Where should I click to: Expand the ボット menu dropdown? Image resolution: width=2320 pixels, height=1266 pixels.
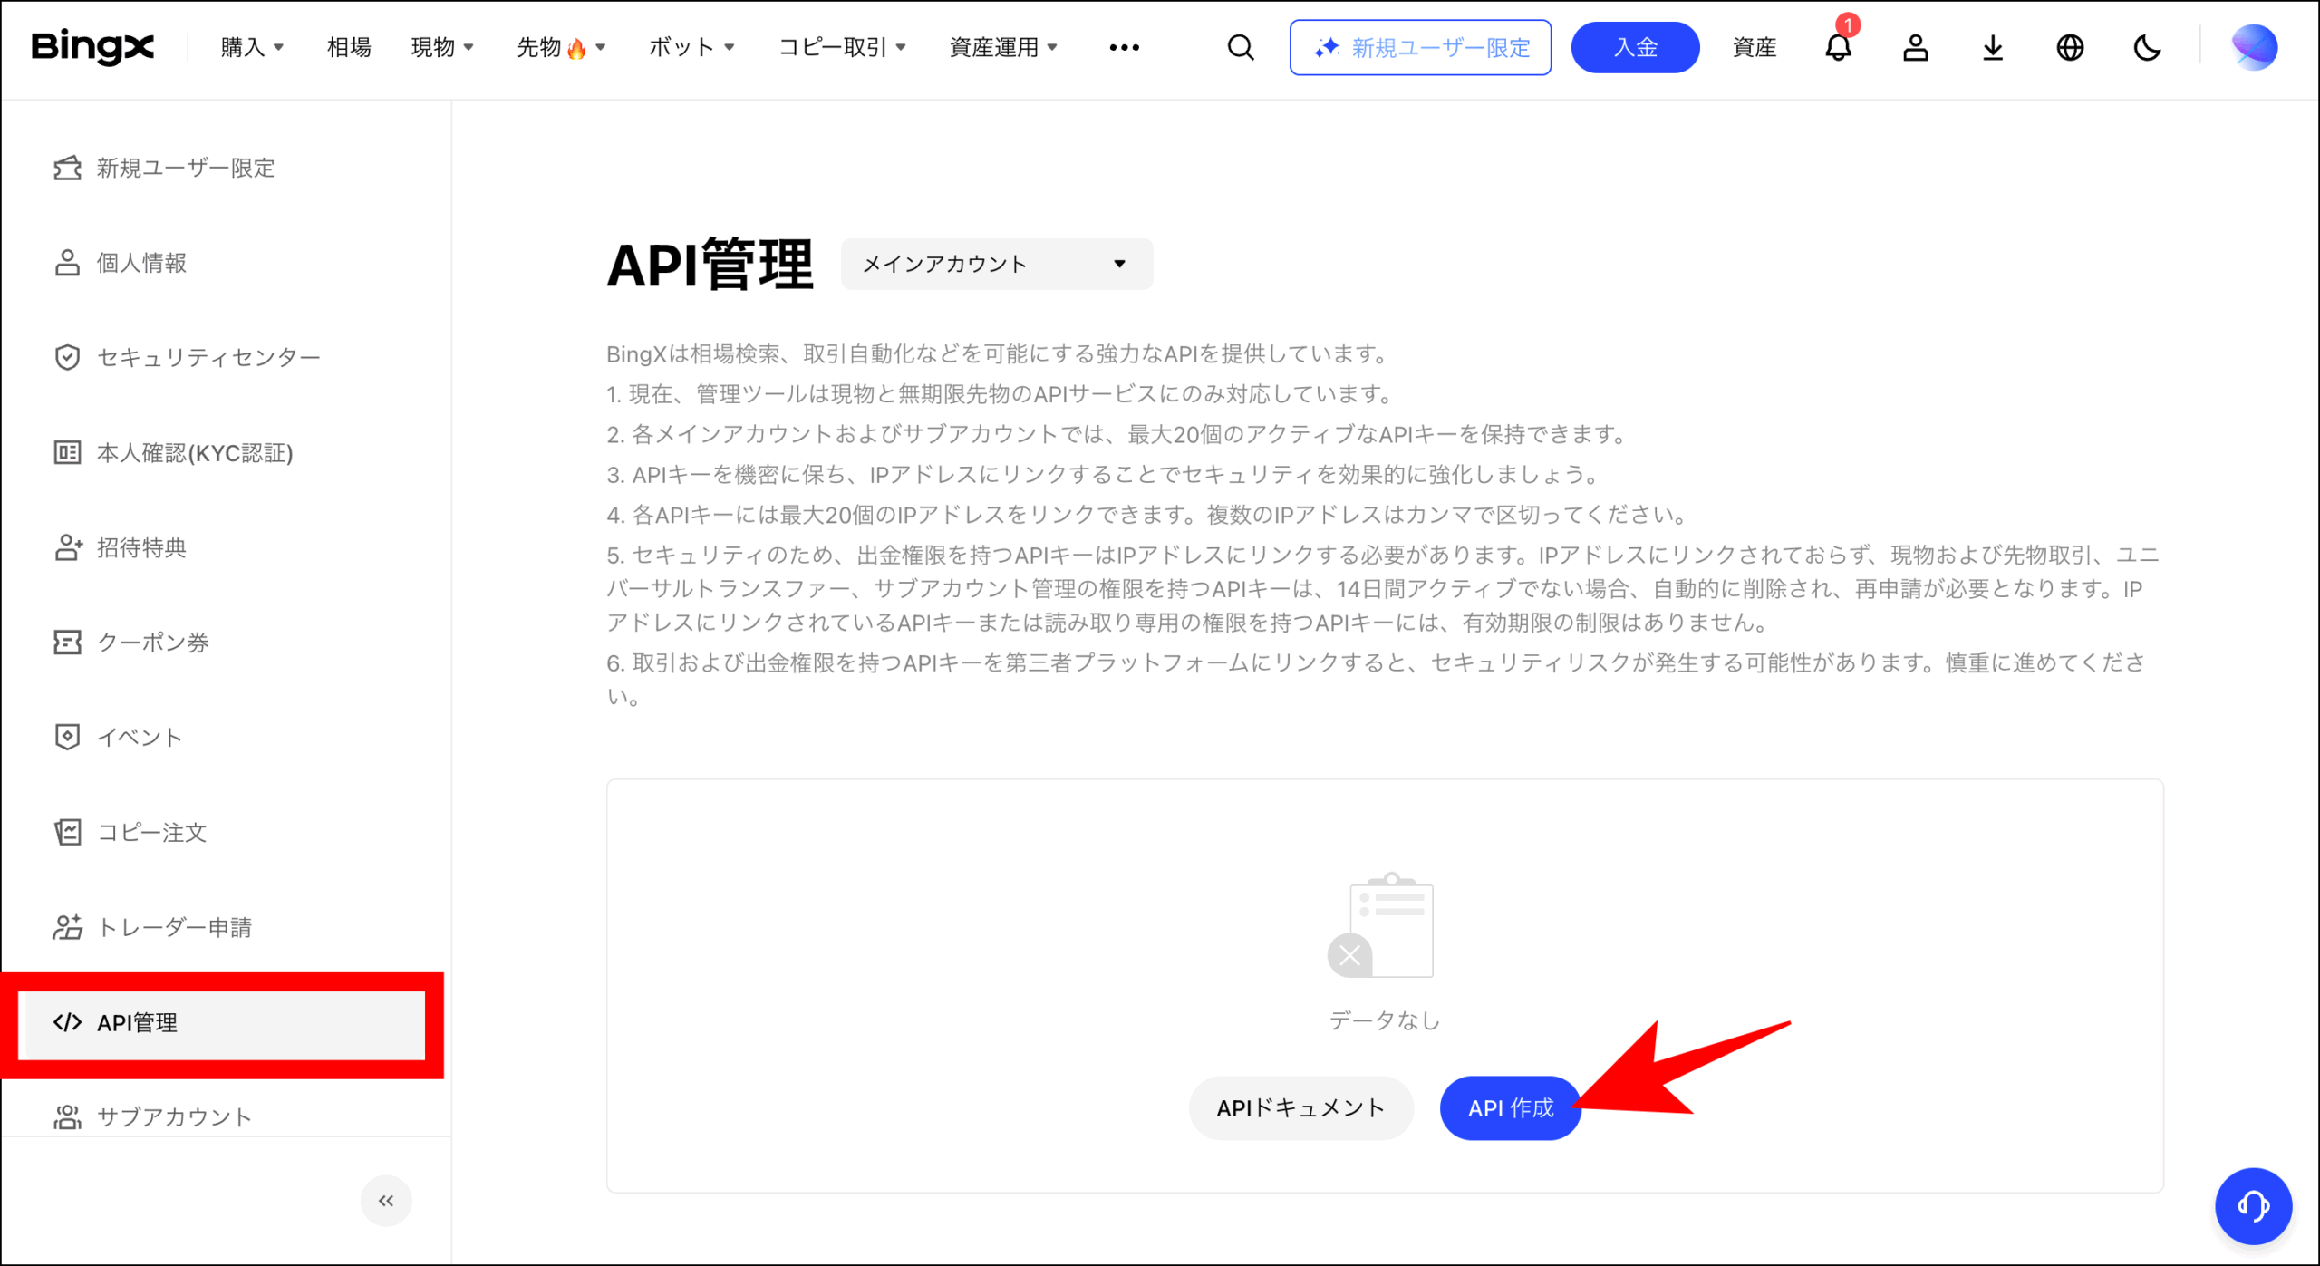(x=691, y=47)
